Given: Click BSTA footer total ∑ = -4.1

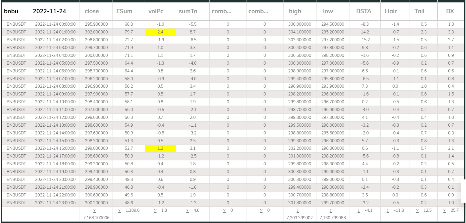Looking at the screenshot, I should point(365,211).
